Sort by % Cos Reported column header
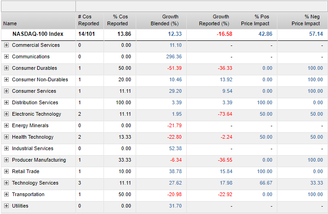 point(118,20)
